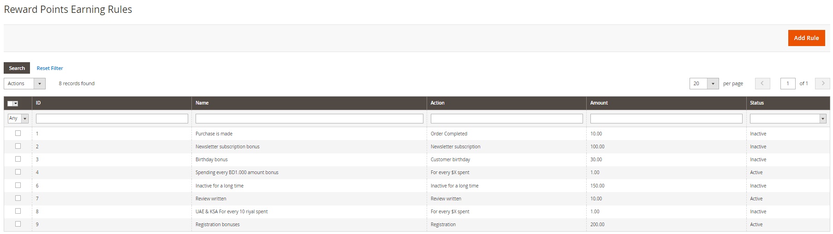Check the Inactive for a long time checkbox

click(x=18, y=185)
